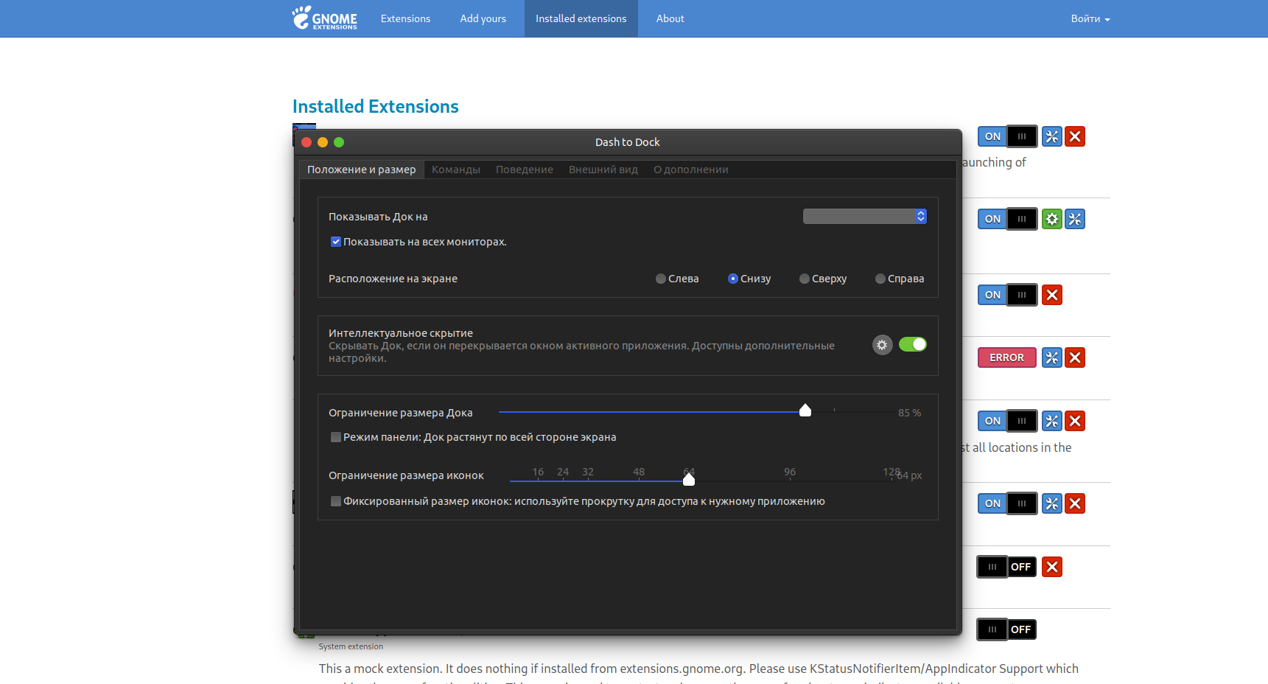
Task: Enable Режим панели checkbox
Action: coord(336,437)
